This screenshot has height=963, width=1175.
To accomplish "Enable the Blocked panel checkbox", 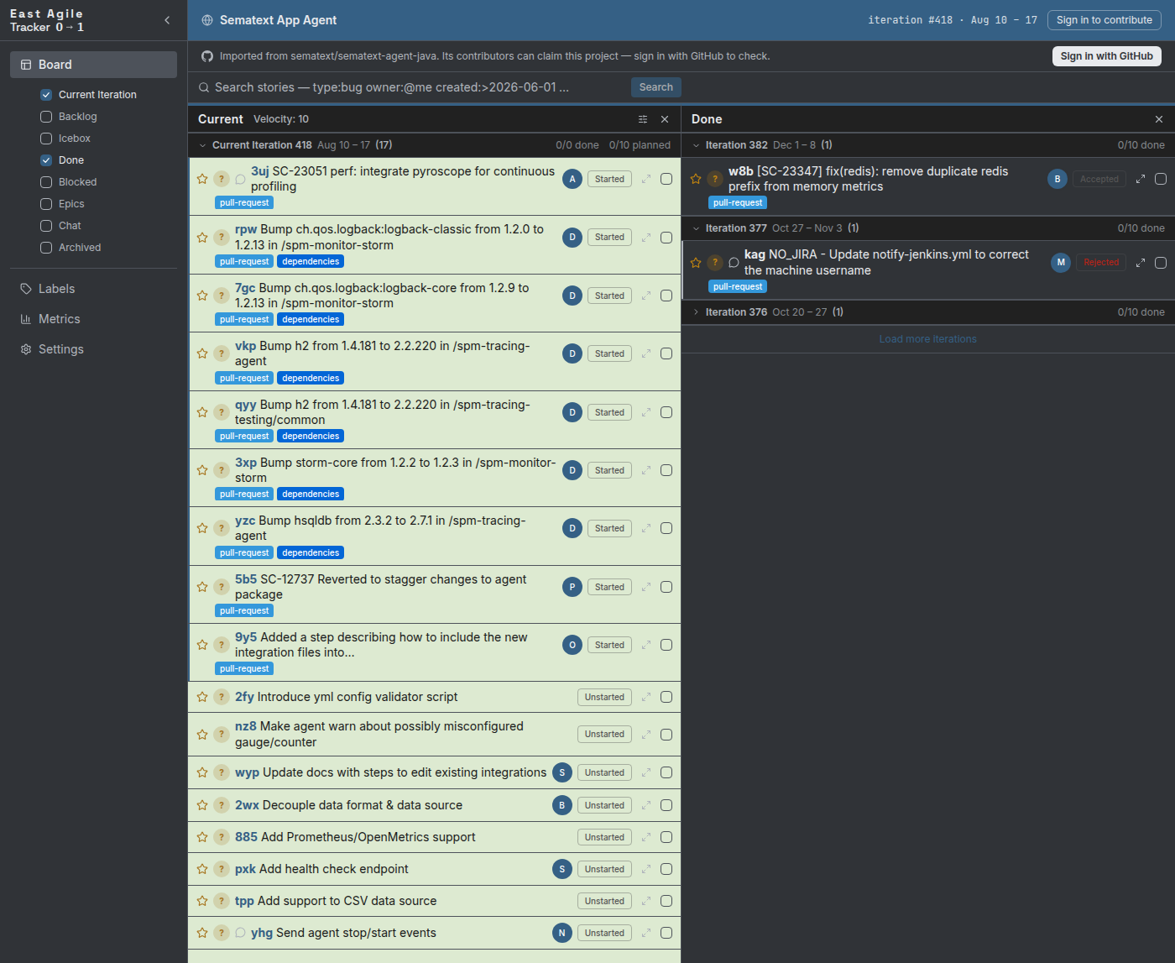I will (x=46, y=182).
